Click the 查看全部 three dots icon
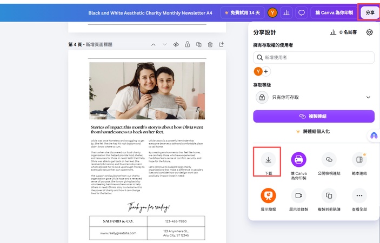Image resolution: width=380 pixels, height=243 pixels. pyautogui.click(x=359, y=195)
